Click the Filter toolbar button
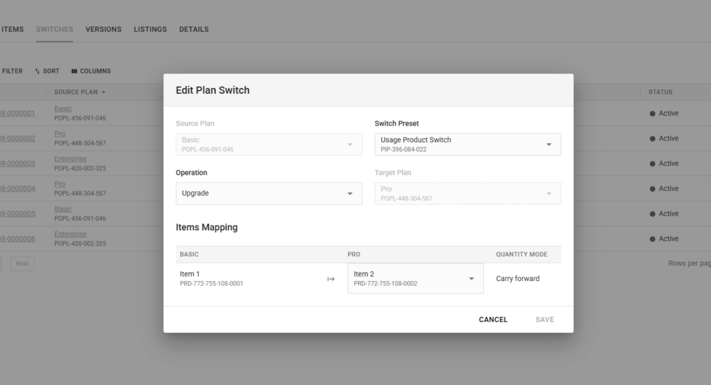The height and width of the screenshot is (385, 711). 12,71
